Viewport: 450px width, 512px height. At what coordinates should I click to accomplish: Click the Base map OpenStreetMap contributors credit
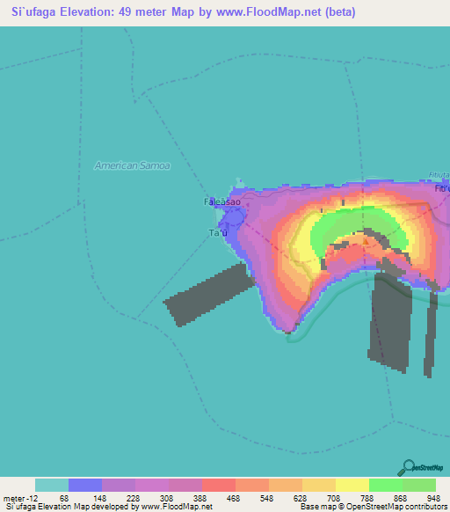point(374,507)
